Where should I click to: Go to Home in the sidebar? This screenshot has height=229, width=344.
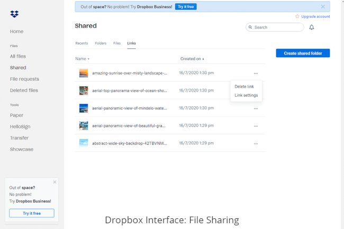(17, 31)
